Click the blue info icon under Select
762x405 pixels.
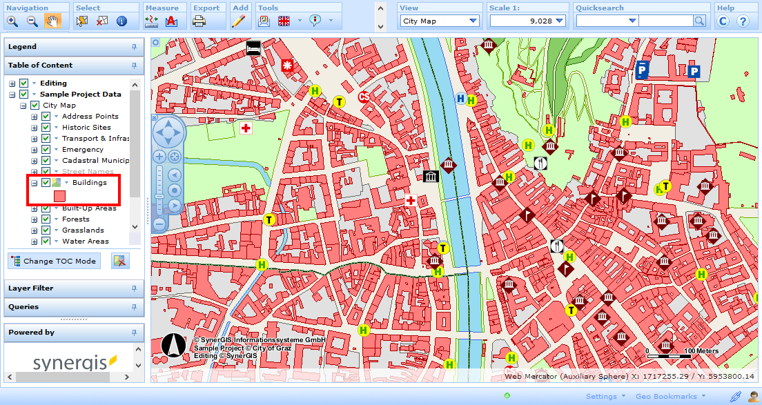[120, 21]
